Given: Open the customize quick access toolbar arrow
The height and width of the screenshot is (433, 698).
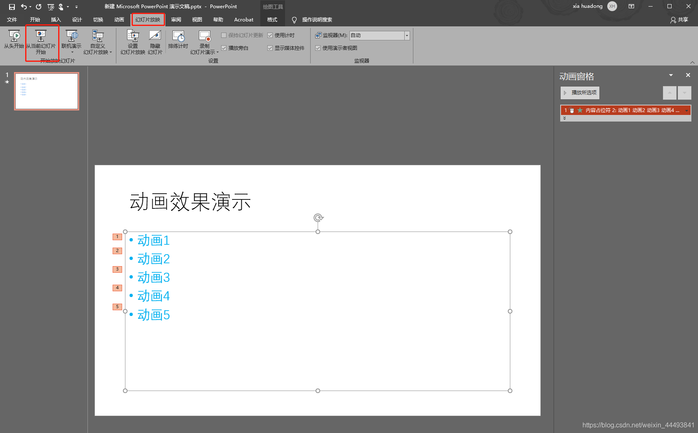Looking at the screenshot, I should point(76,7).
